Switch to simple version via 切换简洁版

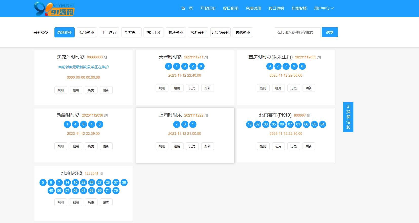[348, 117]
